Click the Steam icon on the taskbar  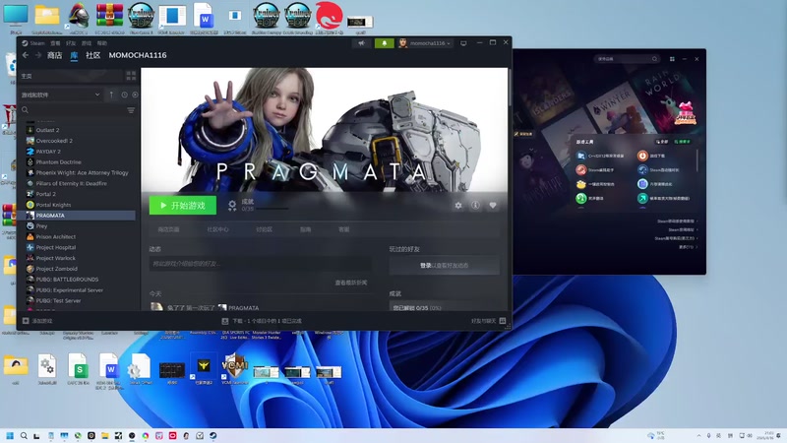[212, 435]
